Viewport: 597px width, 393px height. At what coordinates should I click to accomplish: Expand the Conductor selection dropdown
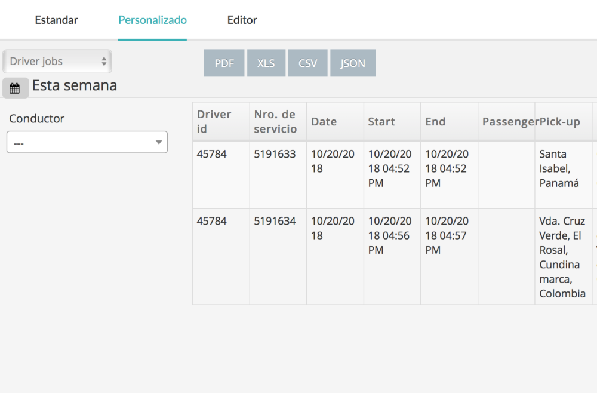click(x=87, y=142)
